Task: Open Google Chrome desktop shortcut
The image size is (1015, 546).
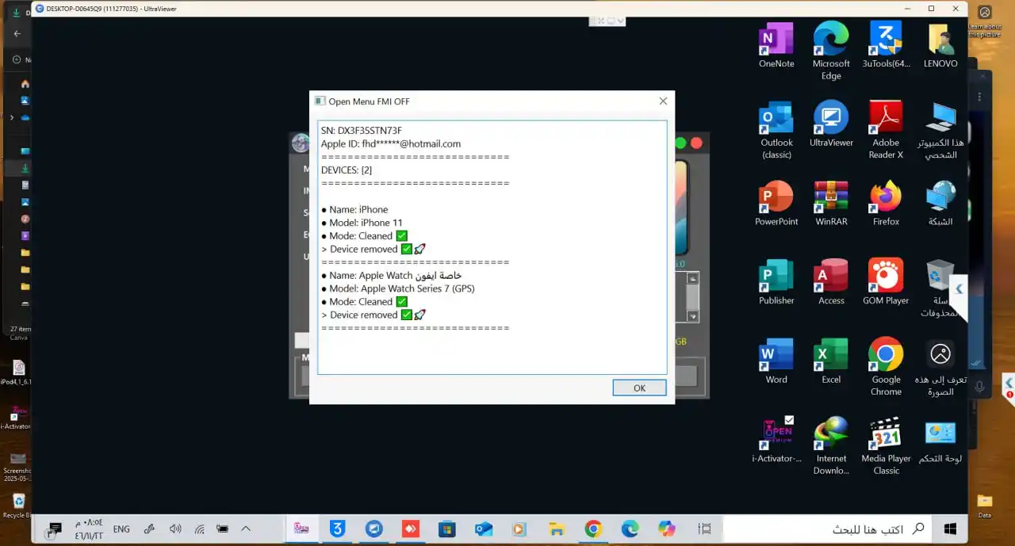Action: click(x=886, y=367)
